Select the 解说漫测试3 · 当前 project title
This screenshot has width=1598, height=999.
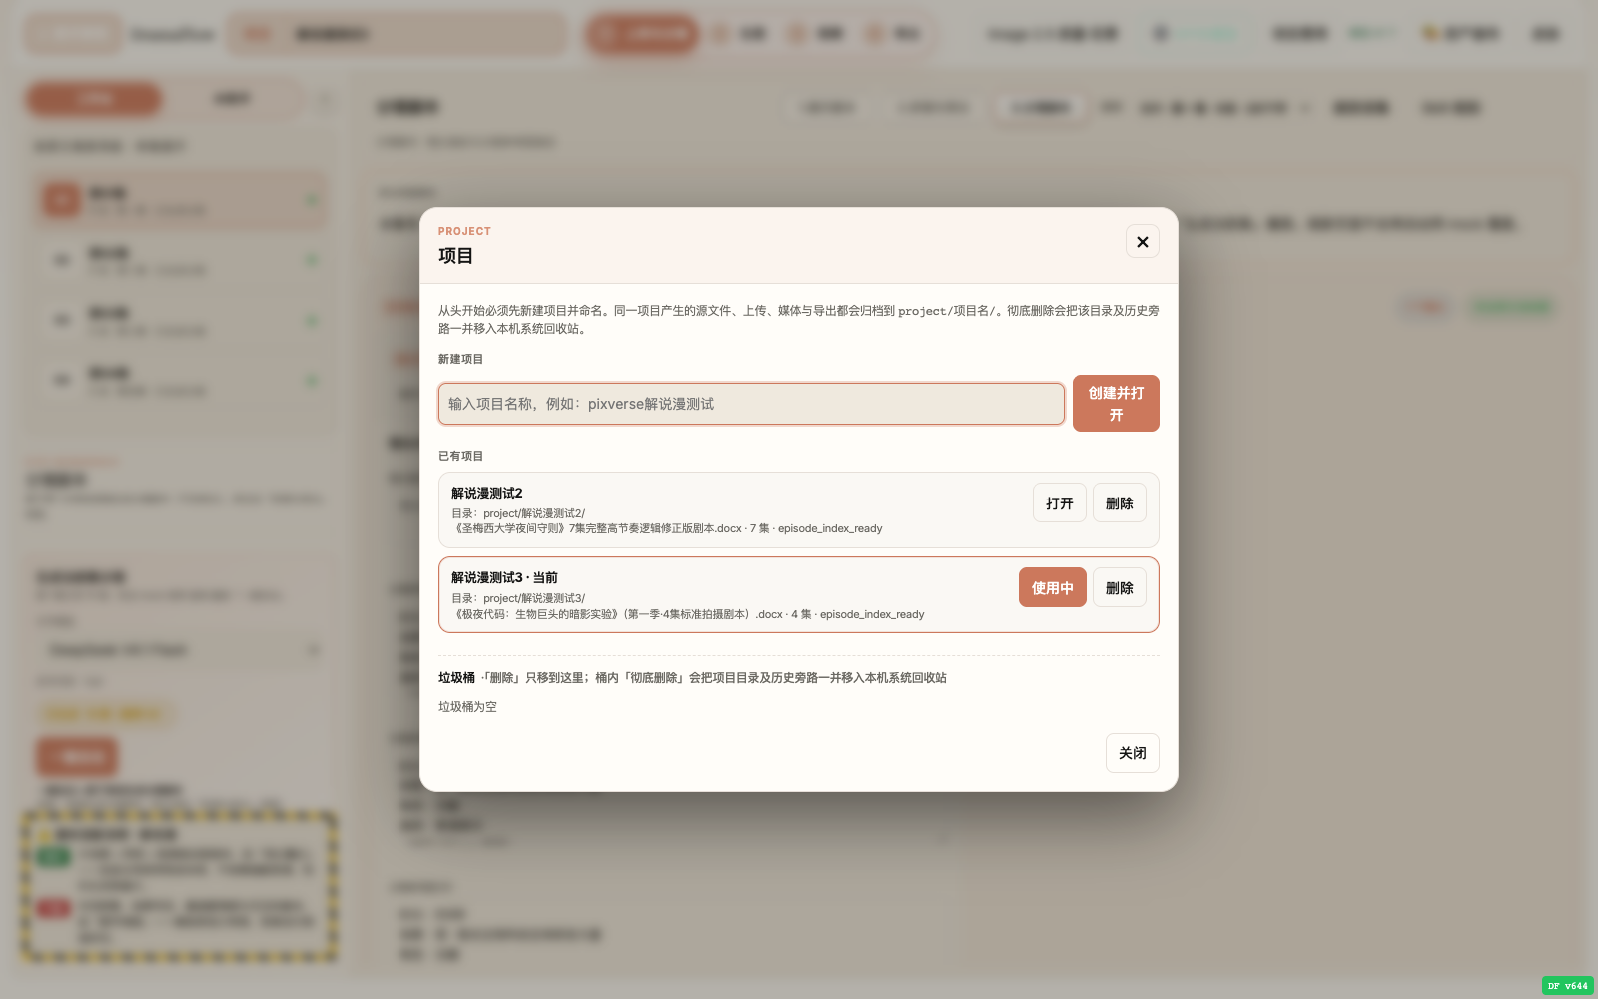pyautogui.click(x=504, y=578)
